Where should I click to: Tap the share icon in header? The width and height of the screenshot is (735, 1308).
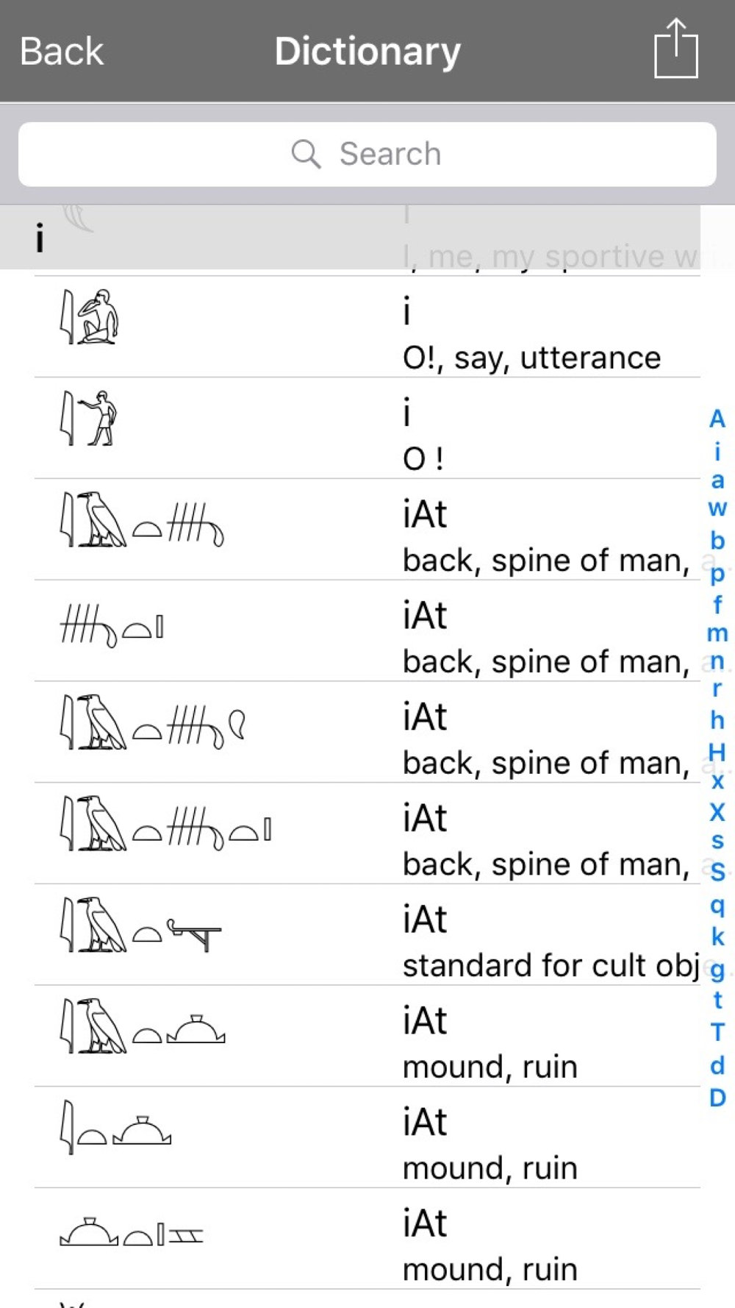tap(675, 49)
